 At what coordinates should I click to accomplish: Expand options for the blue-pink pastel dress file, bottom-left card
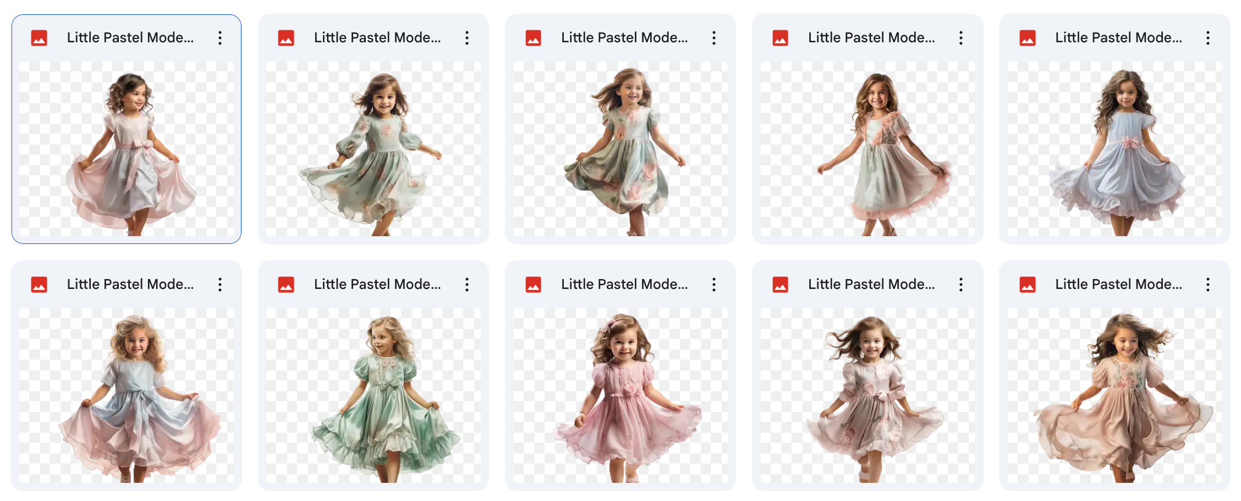pyautogui.click(x=219, y=285)
